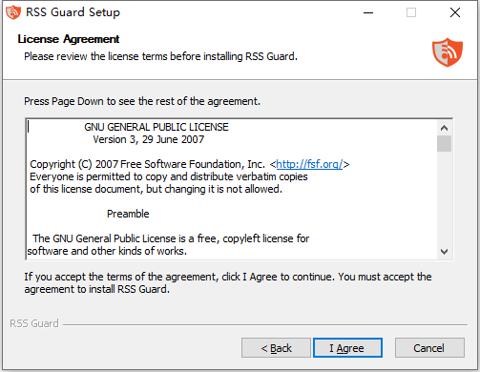The height and width of the screenshot is (372, 480).
Task: Go to previous page with Back button
Action: [x=276, y=348]
